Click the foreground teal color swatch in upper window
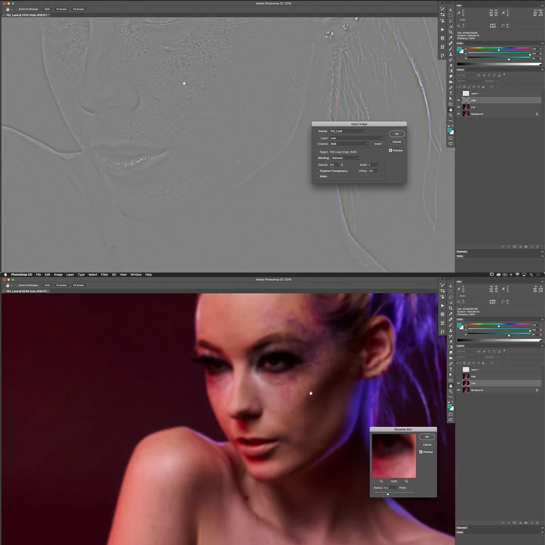The height and width of the screenshot is (545, 545). (450, 129)
